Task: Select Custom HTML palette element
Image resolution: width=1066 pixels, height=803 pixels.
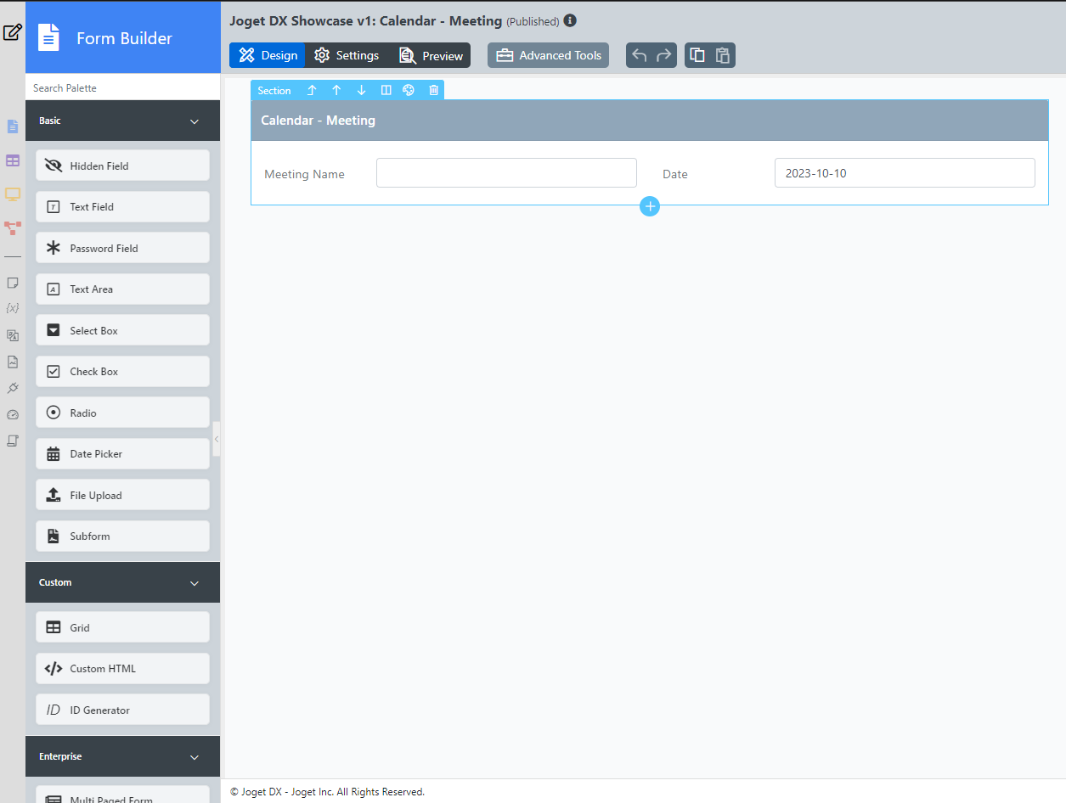Action: [122, 668]
